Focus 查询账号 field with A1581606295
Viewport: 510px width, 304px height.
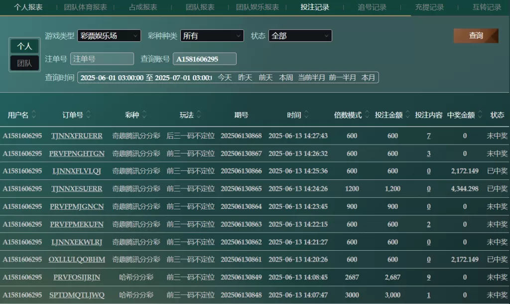tap(205, 59)
